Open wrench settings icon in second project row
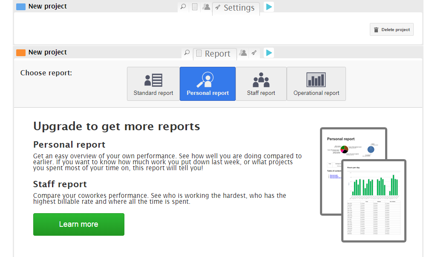The height and width of the screenshot is (257, 435). click(254, 53)
